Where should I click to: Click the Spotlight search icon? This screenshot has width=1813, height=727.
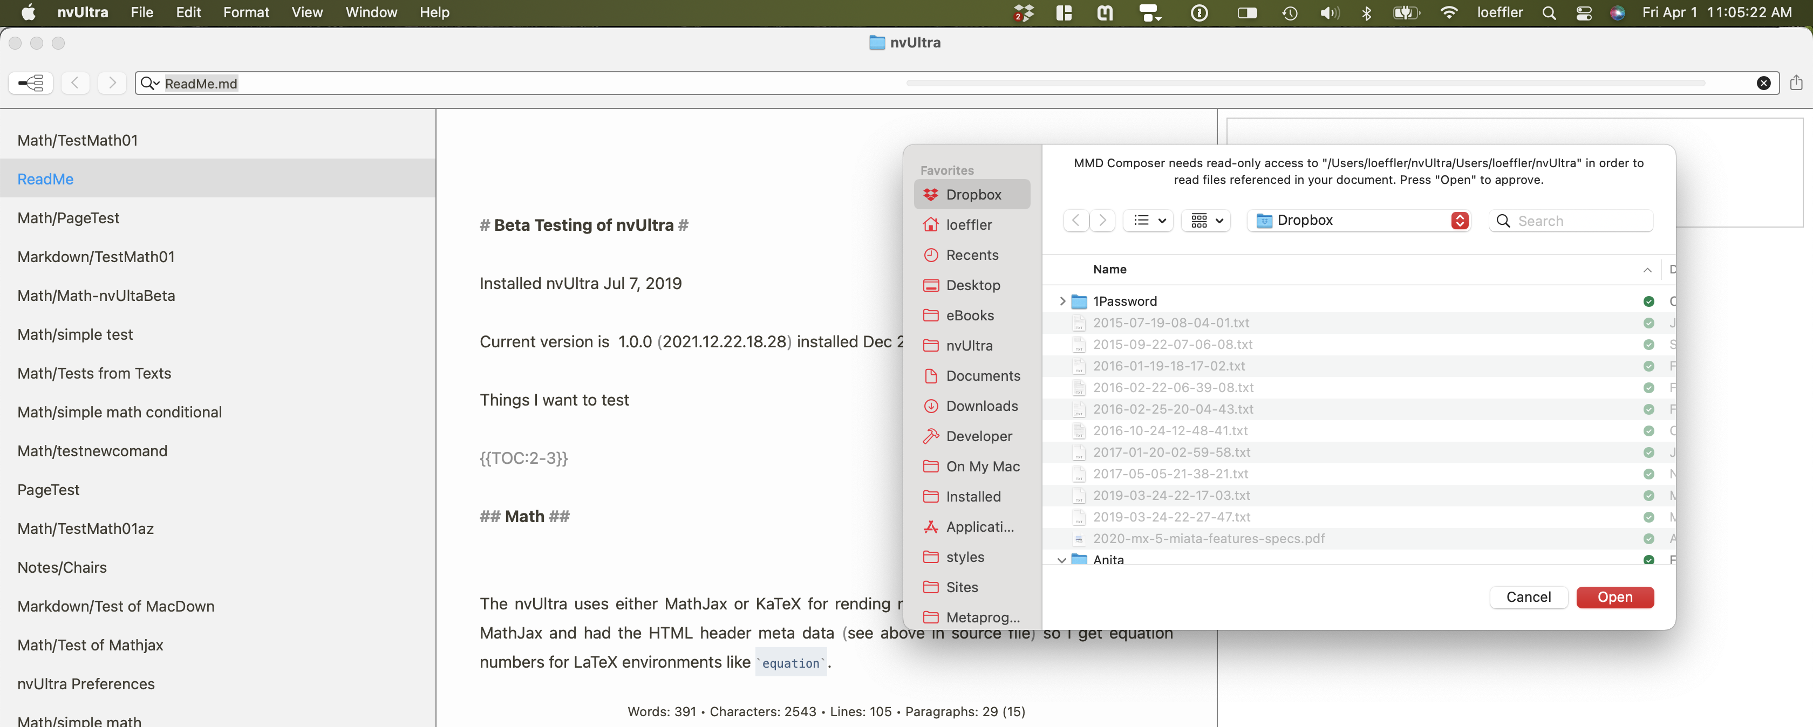tap(1549, 12)
